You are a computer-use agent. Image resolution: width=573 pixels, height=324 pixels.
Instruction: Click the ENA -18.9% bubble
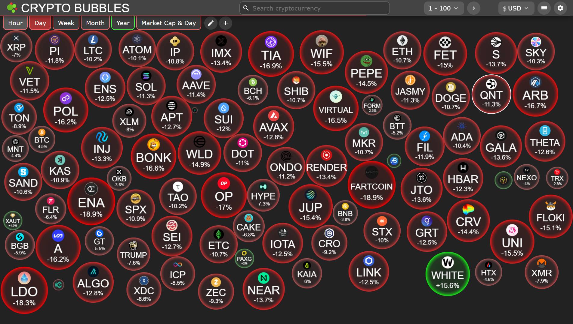point(91,202)
